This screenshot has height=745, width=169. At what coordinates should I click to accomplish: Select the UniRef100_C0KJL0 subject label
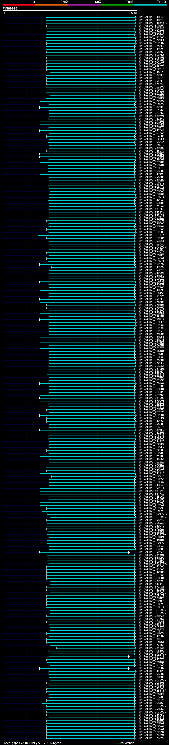coord(151,75)
